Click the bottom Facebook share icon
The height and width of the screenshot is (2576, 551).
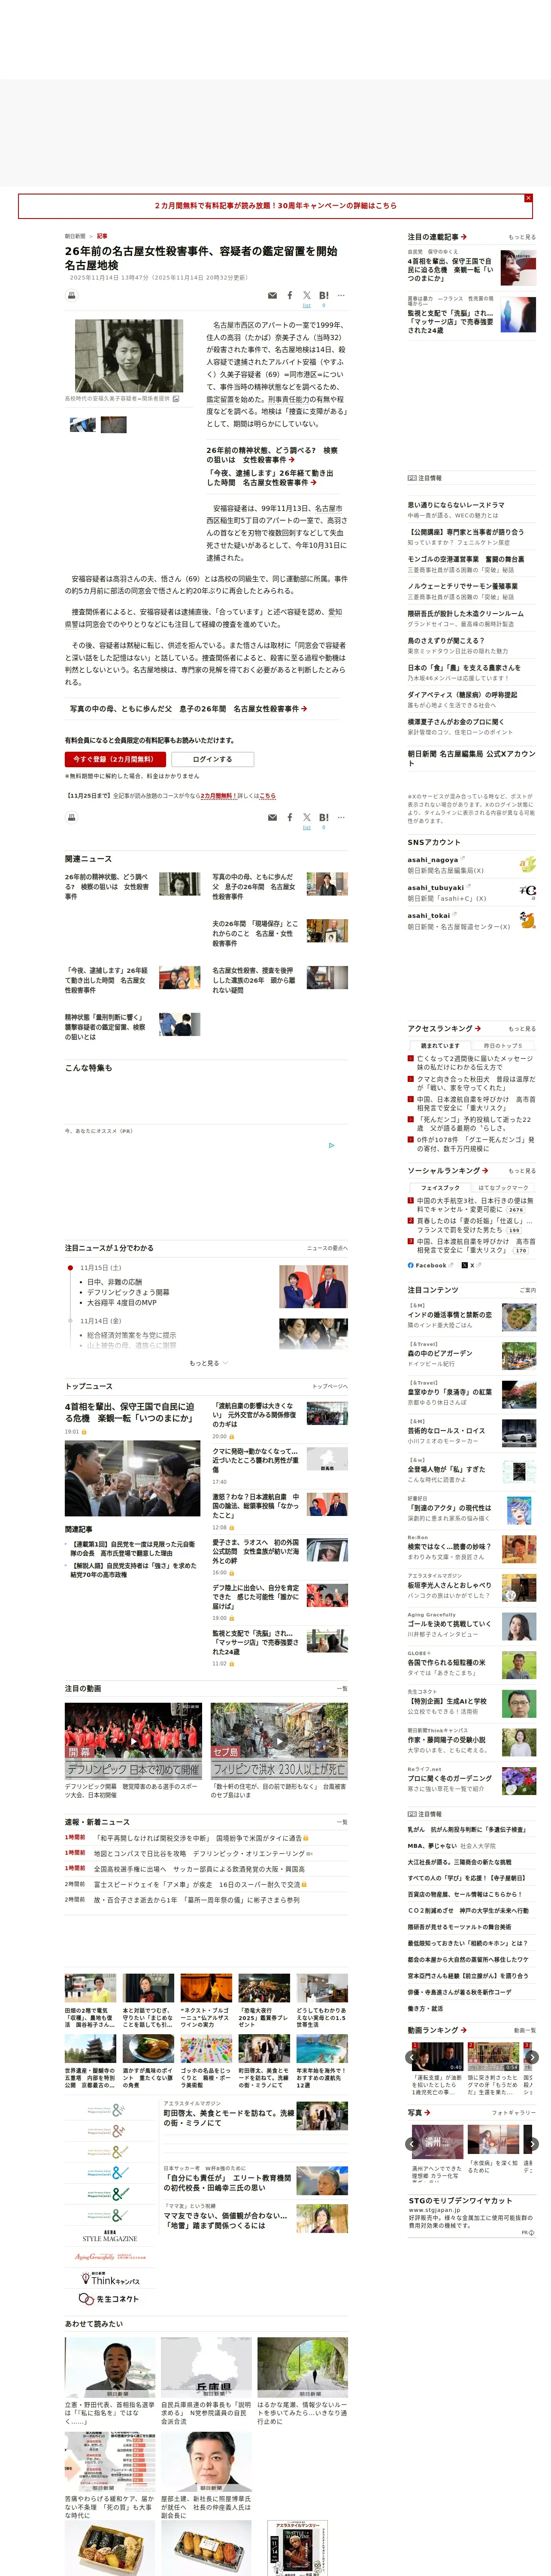point(290,817)
